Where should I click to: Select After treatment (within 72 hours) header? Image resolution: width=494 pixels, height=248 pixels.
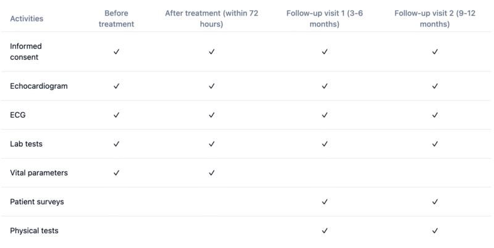[x=211, y=19]
